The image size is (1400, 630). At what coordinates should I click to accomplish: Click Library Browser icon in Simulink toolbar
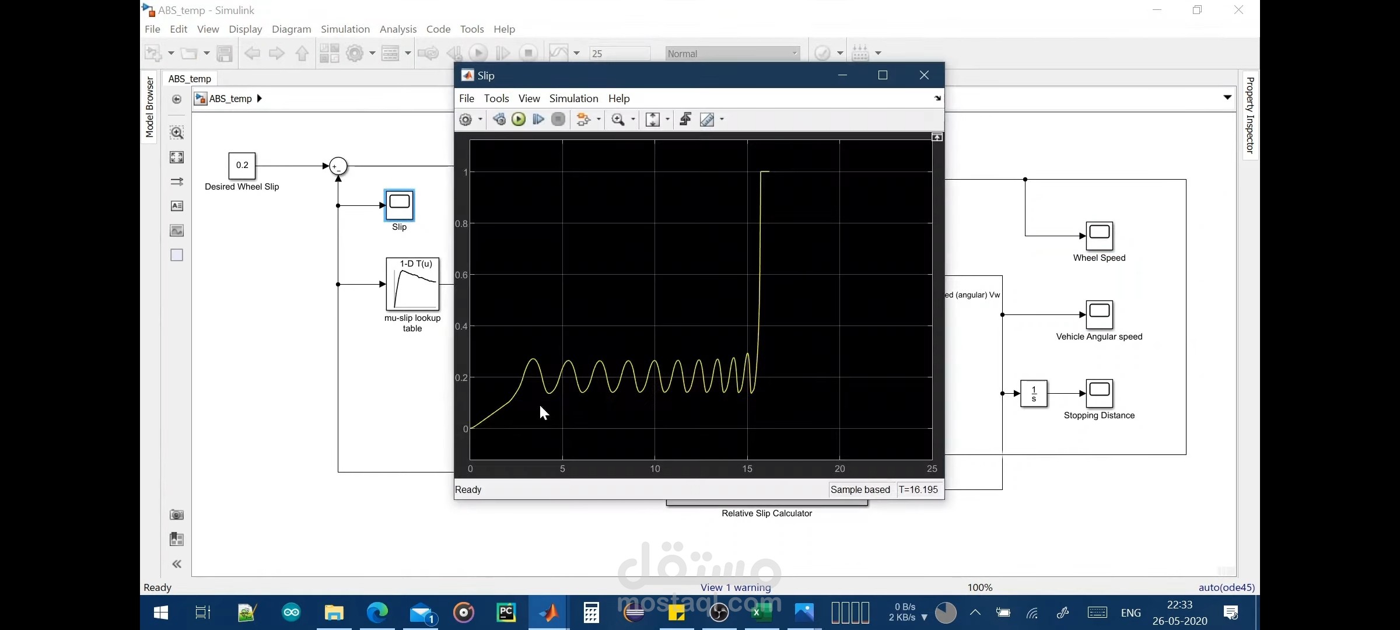coord(329,54)
